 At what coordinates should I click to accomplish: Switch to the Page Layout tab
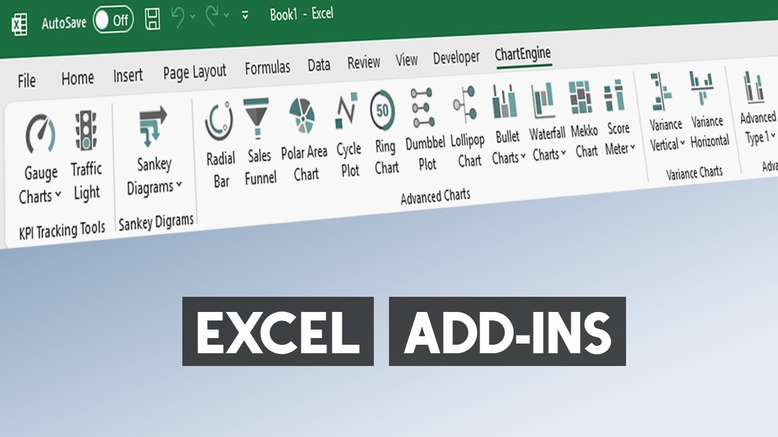pyautogui.click(x=194, y=72)
